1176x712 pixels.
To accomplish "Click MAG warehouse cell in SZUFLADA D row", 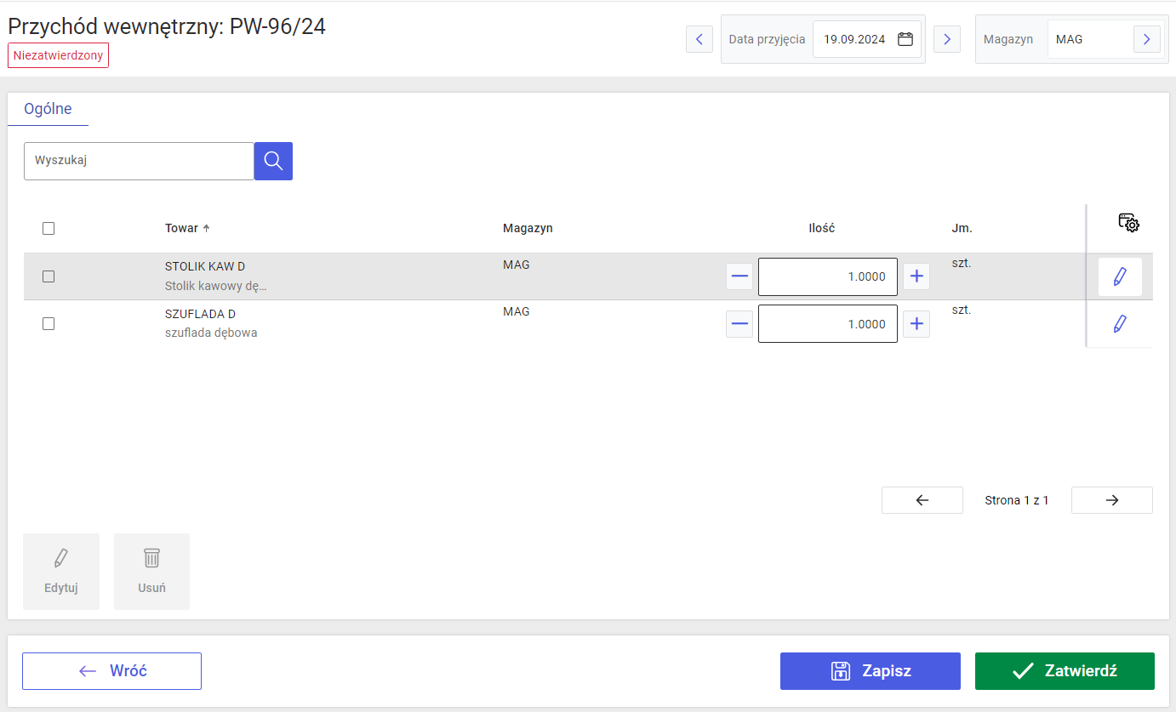I will coord(517,311).
